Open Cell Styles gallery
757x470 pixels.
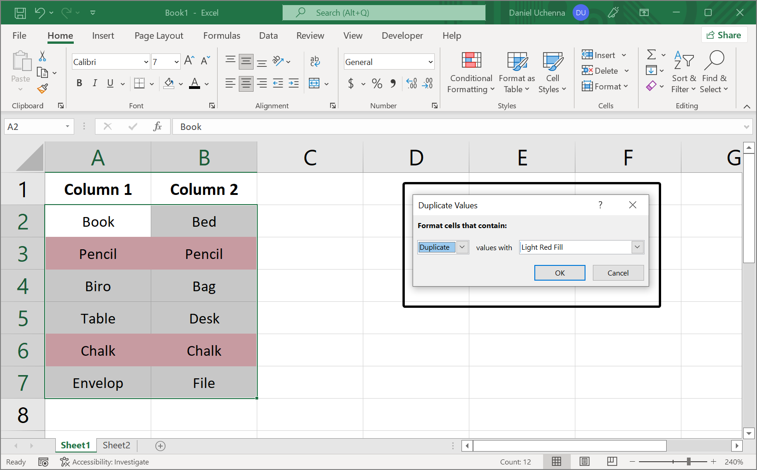(x=552, y=72)
